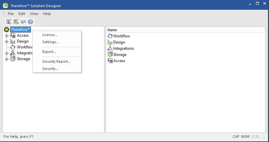Click the purple-arrow design toolbar icon
The image size is (269, 142).
pyautogui.click(x=9, y=22)
